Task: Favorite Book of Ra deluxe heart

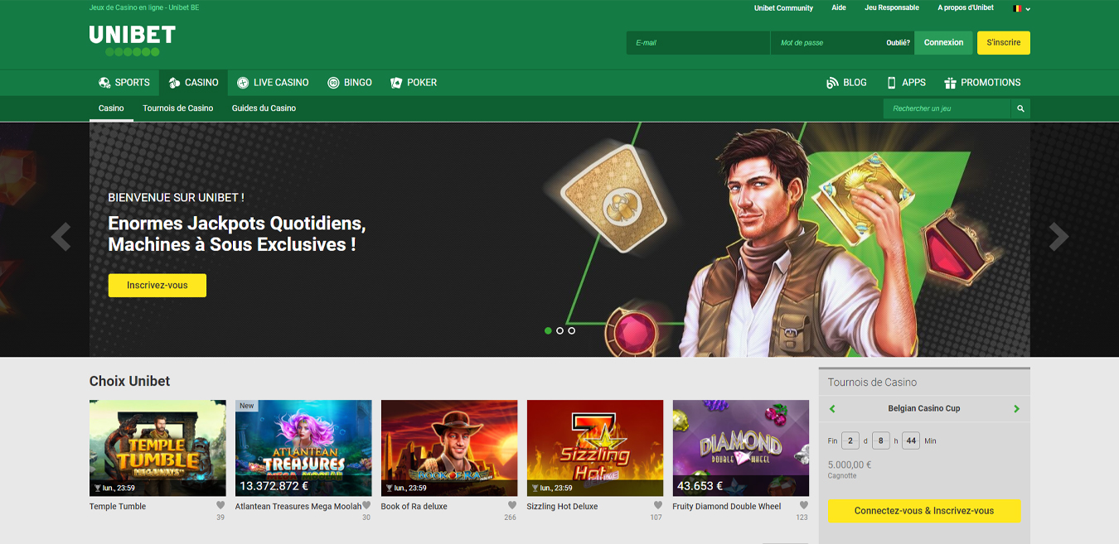Action: tap(512, 506)
